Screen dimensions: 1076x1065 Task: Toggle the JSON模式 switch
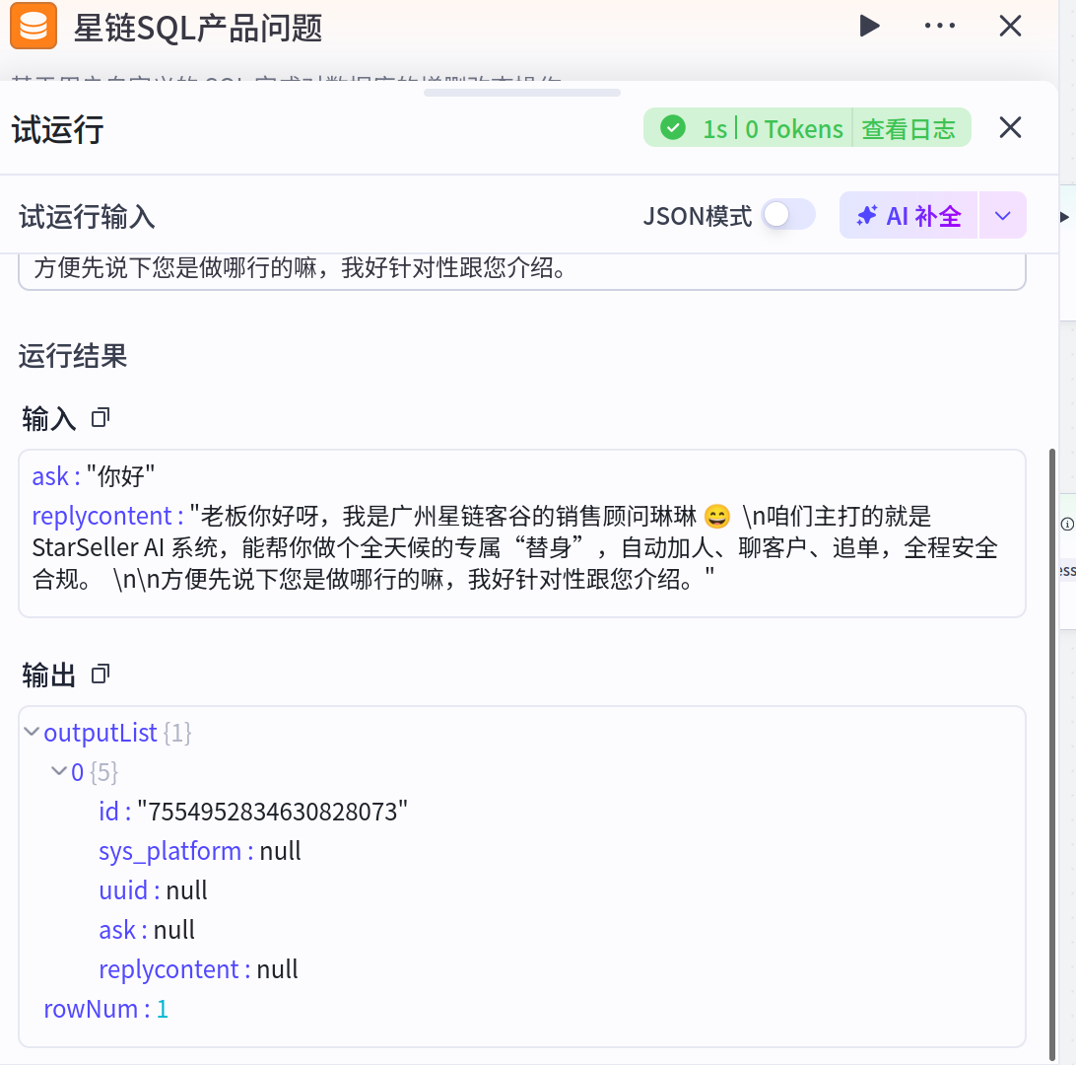788,215
